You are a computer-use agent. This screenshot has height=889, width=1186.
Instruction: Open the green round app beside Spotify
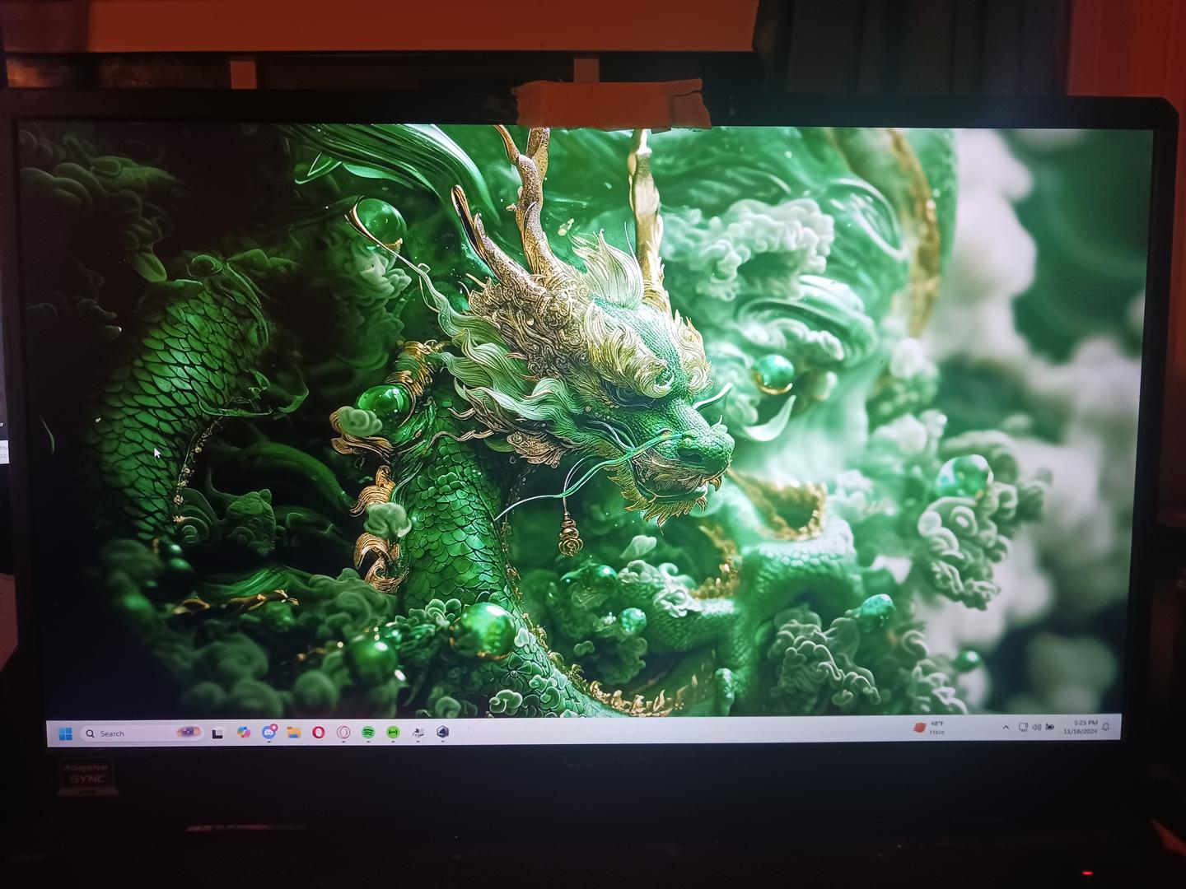394,732
